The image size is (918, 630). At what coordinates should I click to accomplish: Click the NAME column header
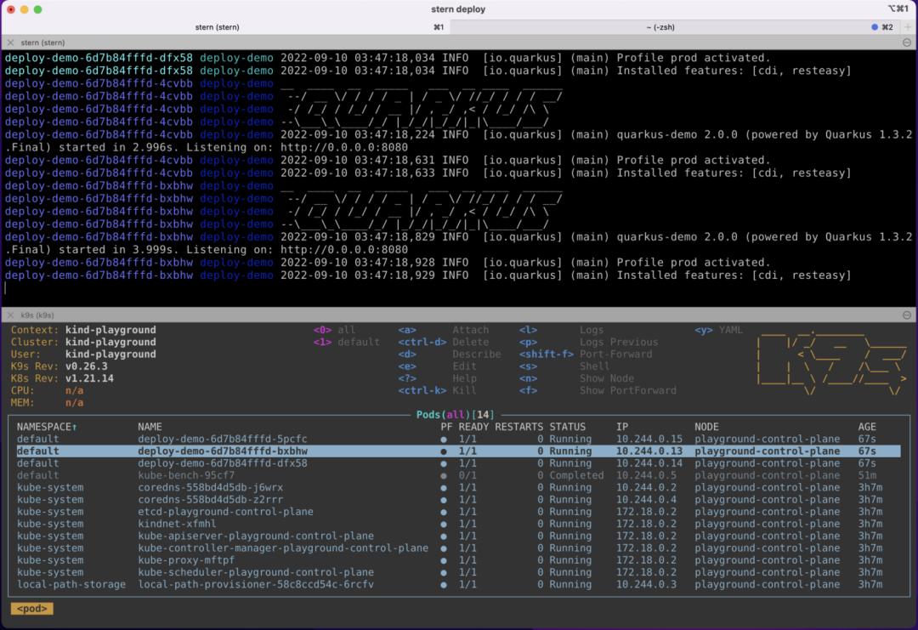[150, 427]
